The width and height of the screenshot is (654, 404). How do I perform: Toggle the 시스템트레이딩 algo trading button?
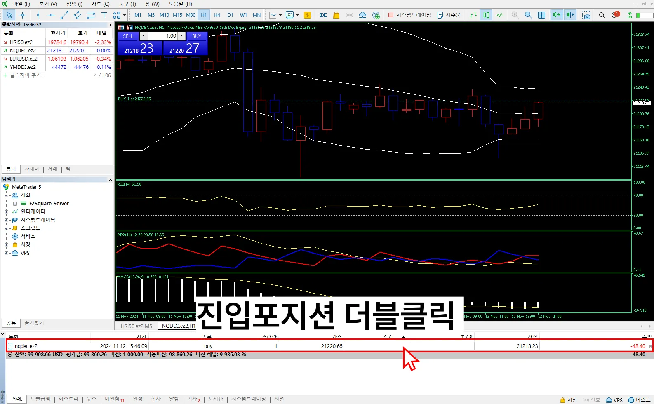pos(409,15)
